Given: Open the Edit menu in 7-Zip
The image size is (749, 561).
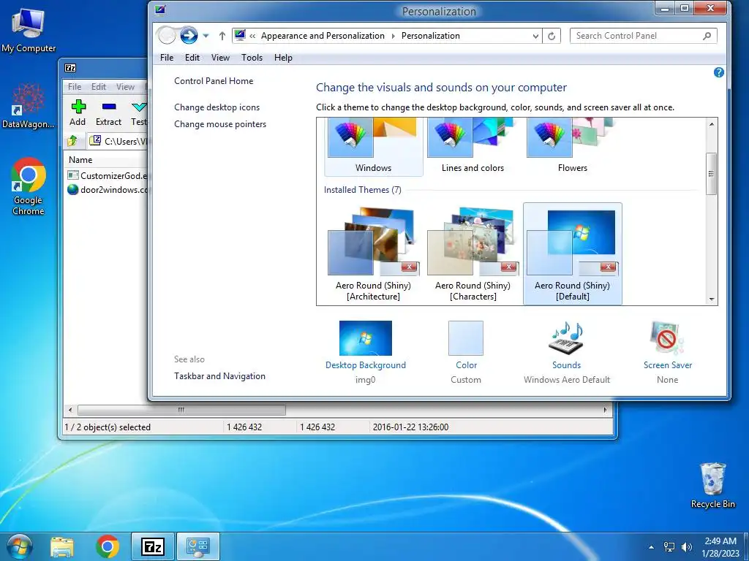Looking at the screenshot, I should [x=99, y=87].
